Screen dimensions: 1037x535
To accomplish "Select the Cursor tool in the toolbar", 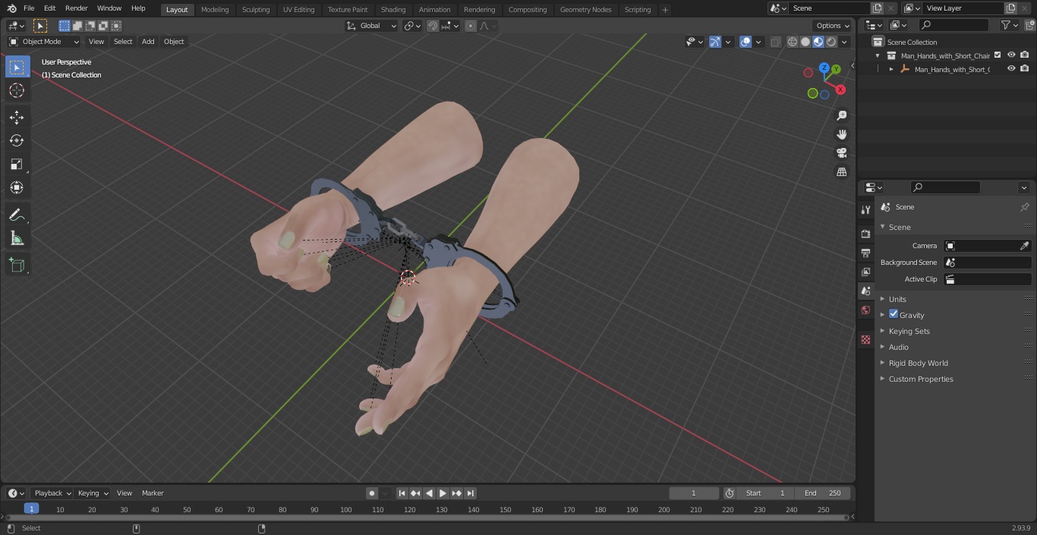I will click(17, 90).
